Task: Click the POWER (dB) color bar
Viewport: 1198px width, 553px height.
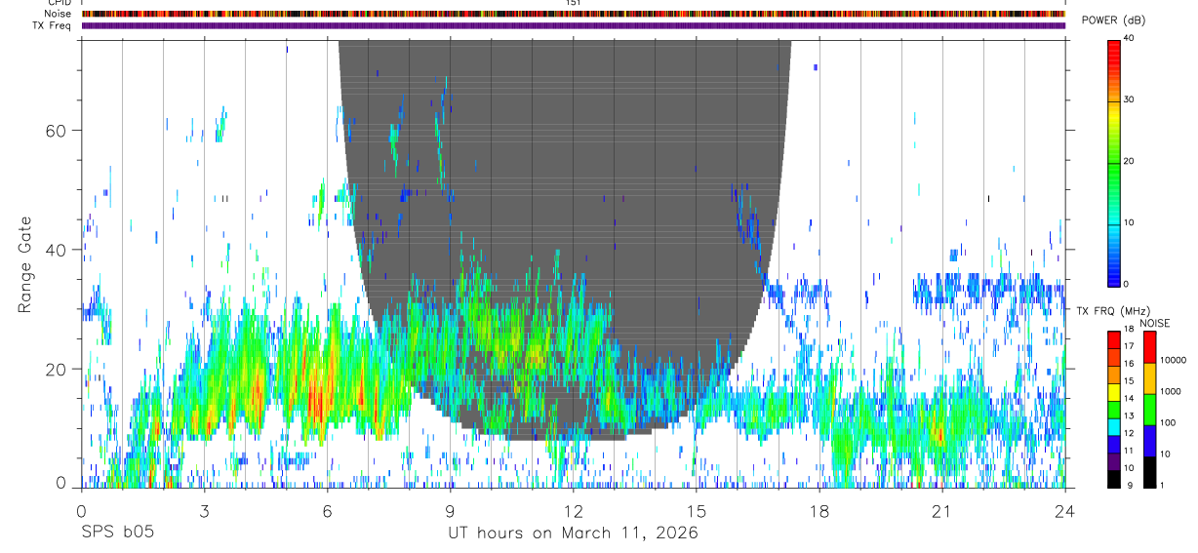Action: [1114, 162]
